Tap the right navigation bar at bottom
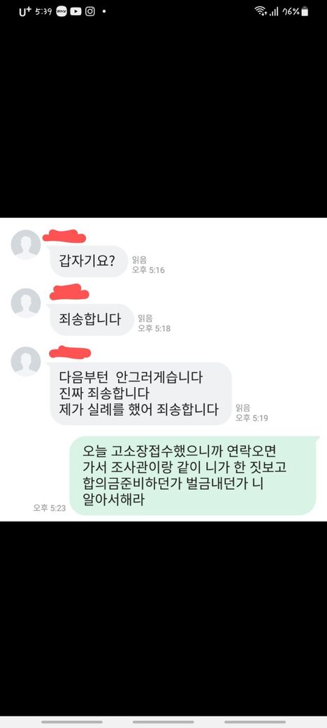The width and height of the screenshot is (327, 728). pyautogui.click(x=255, y=722)
